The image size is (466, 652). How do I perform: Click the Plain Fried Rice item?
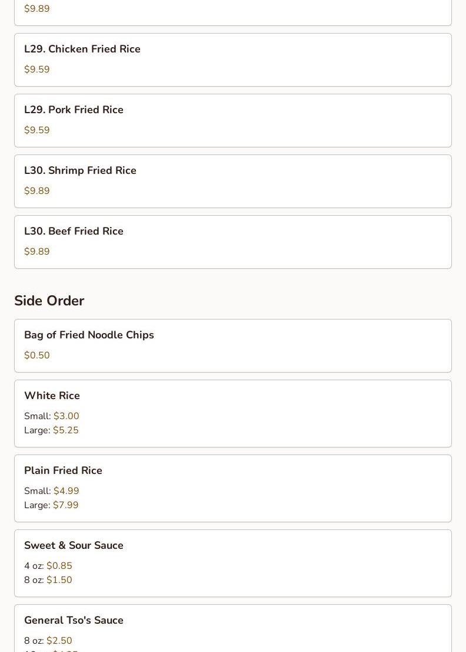click(233, 489)
